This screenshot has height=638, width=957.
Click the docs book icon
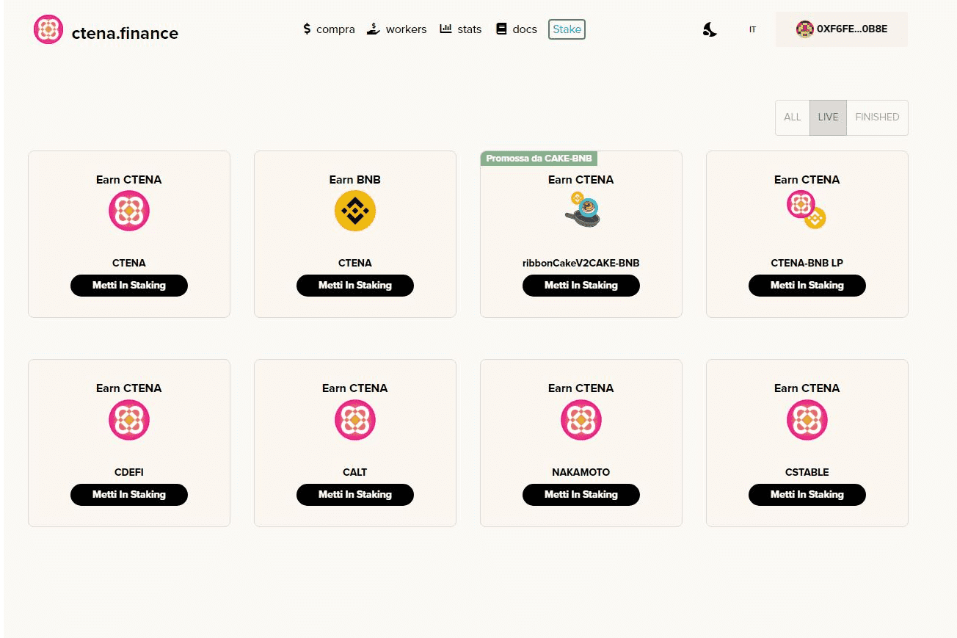[501, 29]
